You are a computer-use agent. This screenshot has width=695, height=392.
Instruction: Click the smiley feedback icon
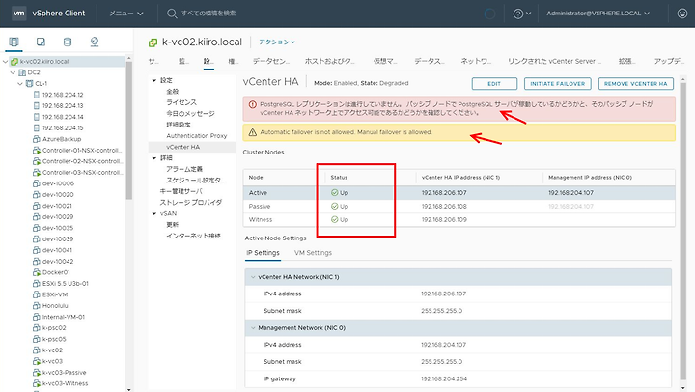coord(682,14)
